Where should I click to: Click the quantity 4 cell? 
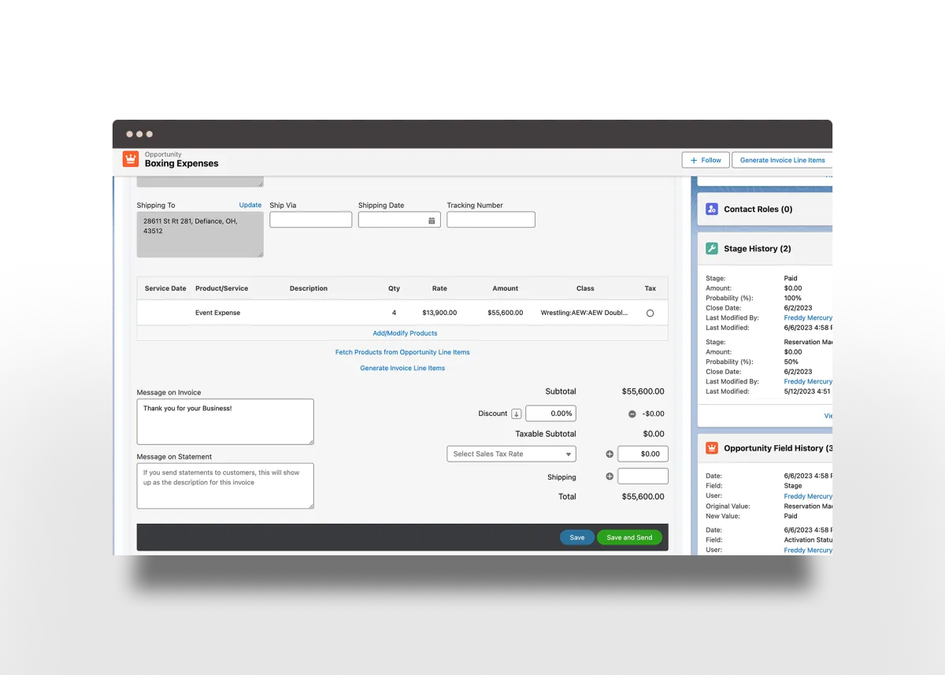[x=394, y=313]
